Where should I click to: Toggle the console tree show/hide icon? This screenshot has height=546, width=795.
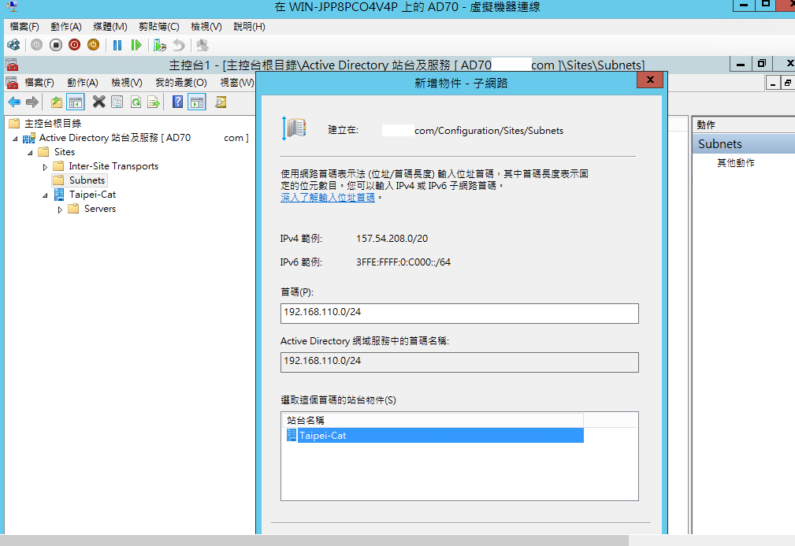point(76,102)
